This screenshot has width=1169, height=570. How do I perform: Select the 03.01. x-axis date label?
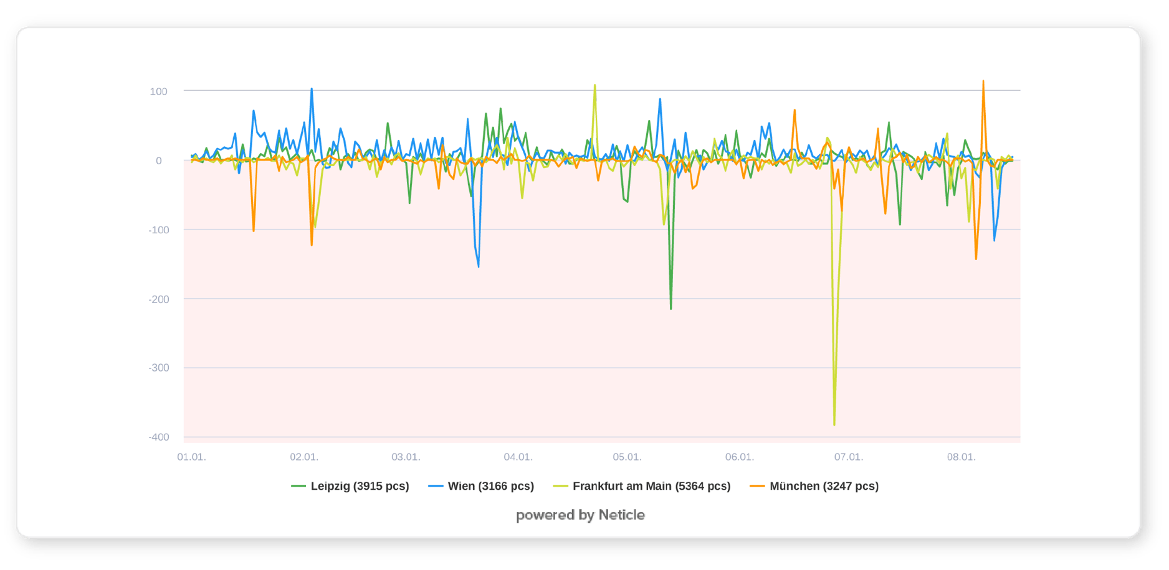pos(406,457)
